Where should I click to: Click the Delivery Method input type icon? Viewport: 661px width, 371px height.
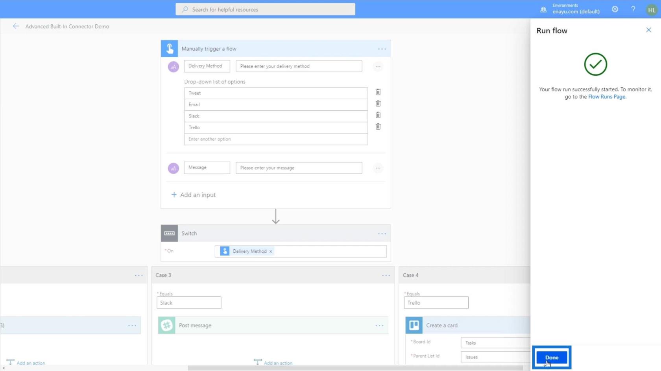point(174,67)
